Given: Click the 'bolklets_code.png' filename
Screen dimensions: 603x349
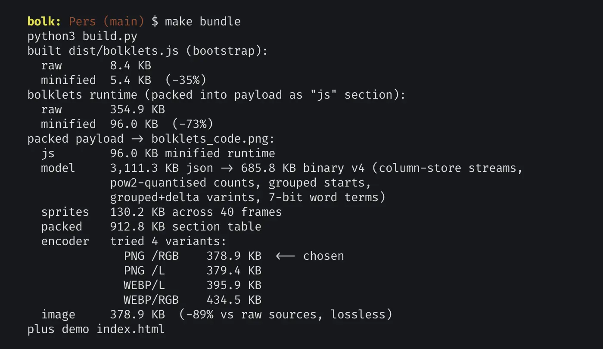Looking at the screenshot, I should click(210, 139).
